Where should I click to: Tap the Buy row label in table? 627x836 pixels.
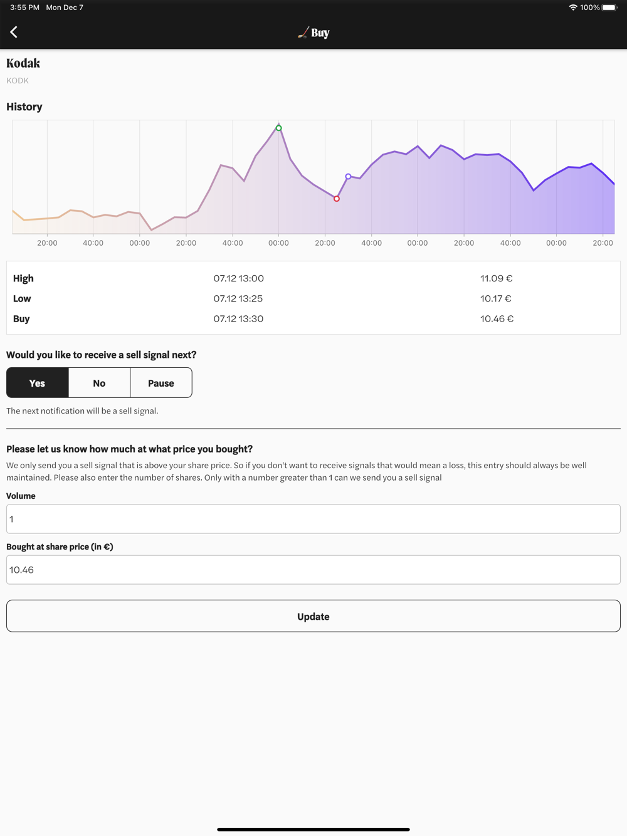point(21,318)
